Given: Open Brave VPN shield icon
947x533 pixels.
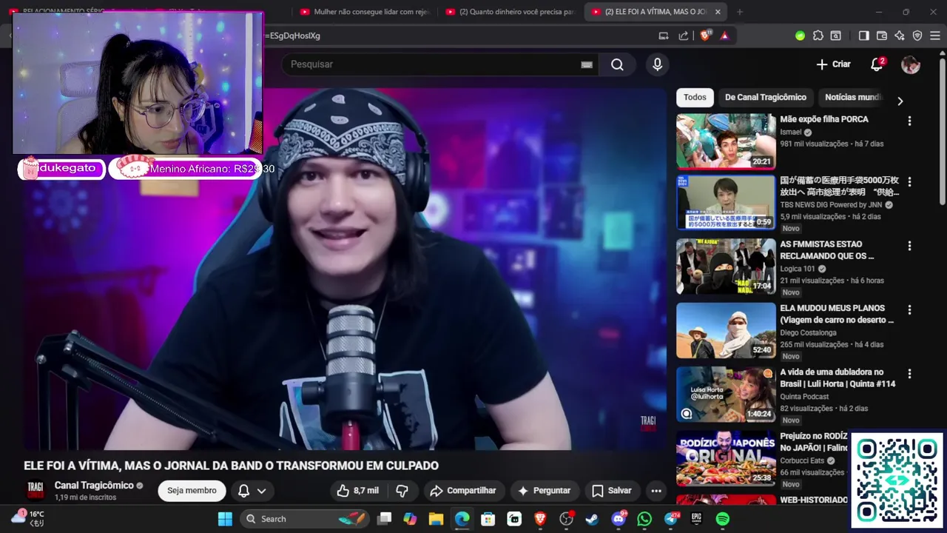Looking at the screenshot, I should point(917,36).
